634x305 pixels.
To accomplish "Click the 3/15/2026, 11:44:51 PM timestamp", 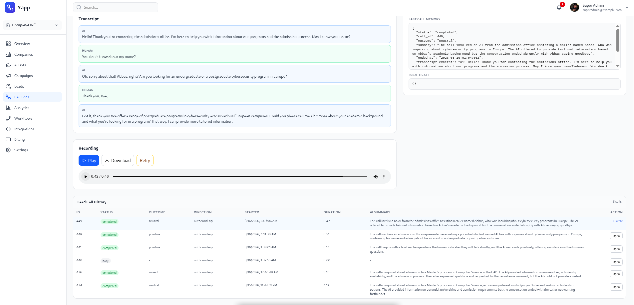I will coord(261,285).
